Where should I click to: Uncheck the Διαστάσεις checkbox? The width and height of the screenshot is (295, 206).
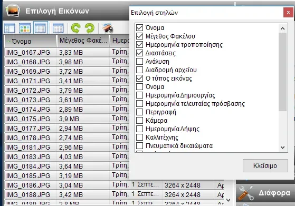[x=139, y=53]
